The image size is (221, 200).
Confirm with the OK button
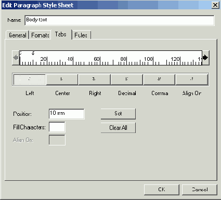tap(162, 190)
